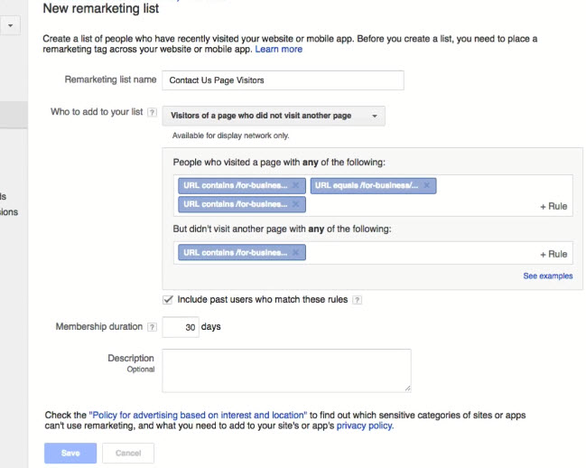Open the 'Policy for advertising based on interest and location' link

(198, 415)
